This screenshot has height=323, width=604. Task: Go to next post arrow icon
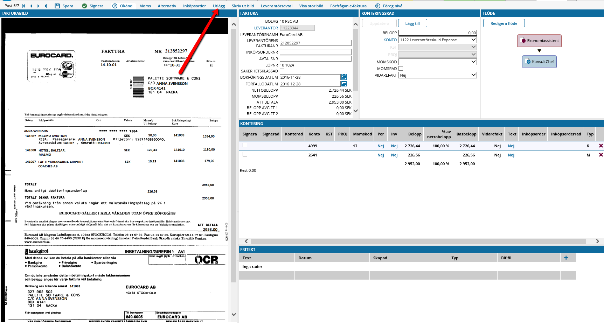38,6
